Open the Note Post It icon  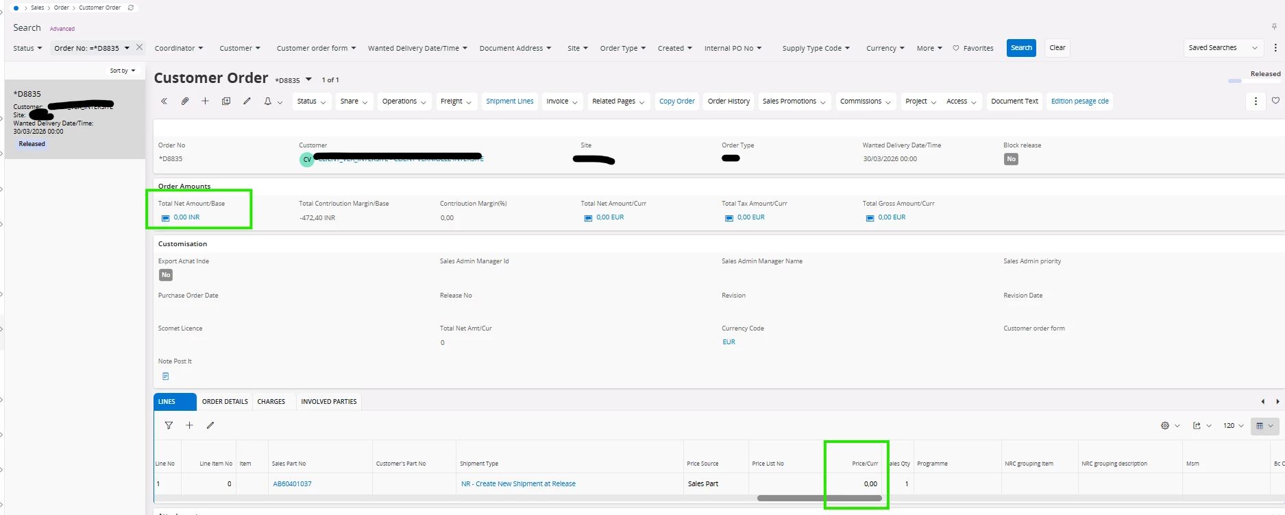pos(165,376)
